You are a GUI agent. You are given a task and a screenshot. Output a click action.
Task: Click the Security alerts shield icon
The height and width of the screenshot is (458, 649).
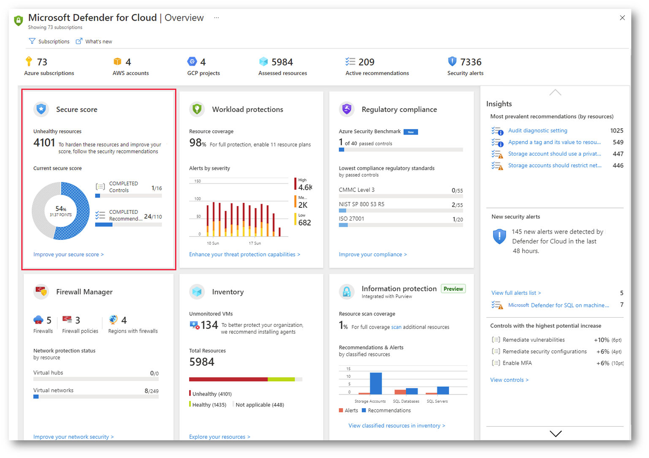tap(452, 62)
